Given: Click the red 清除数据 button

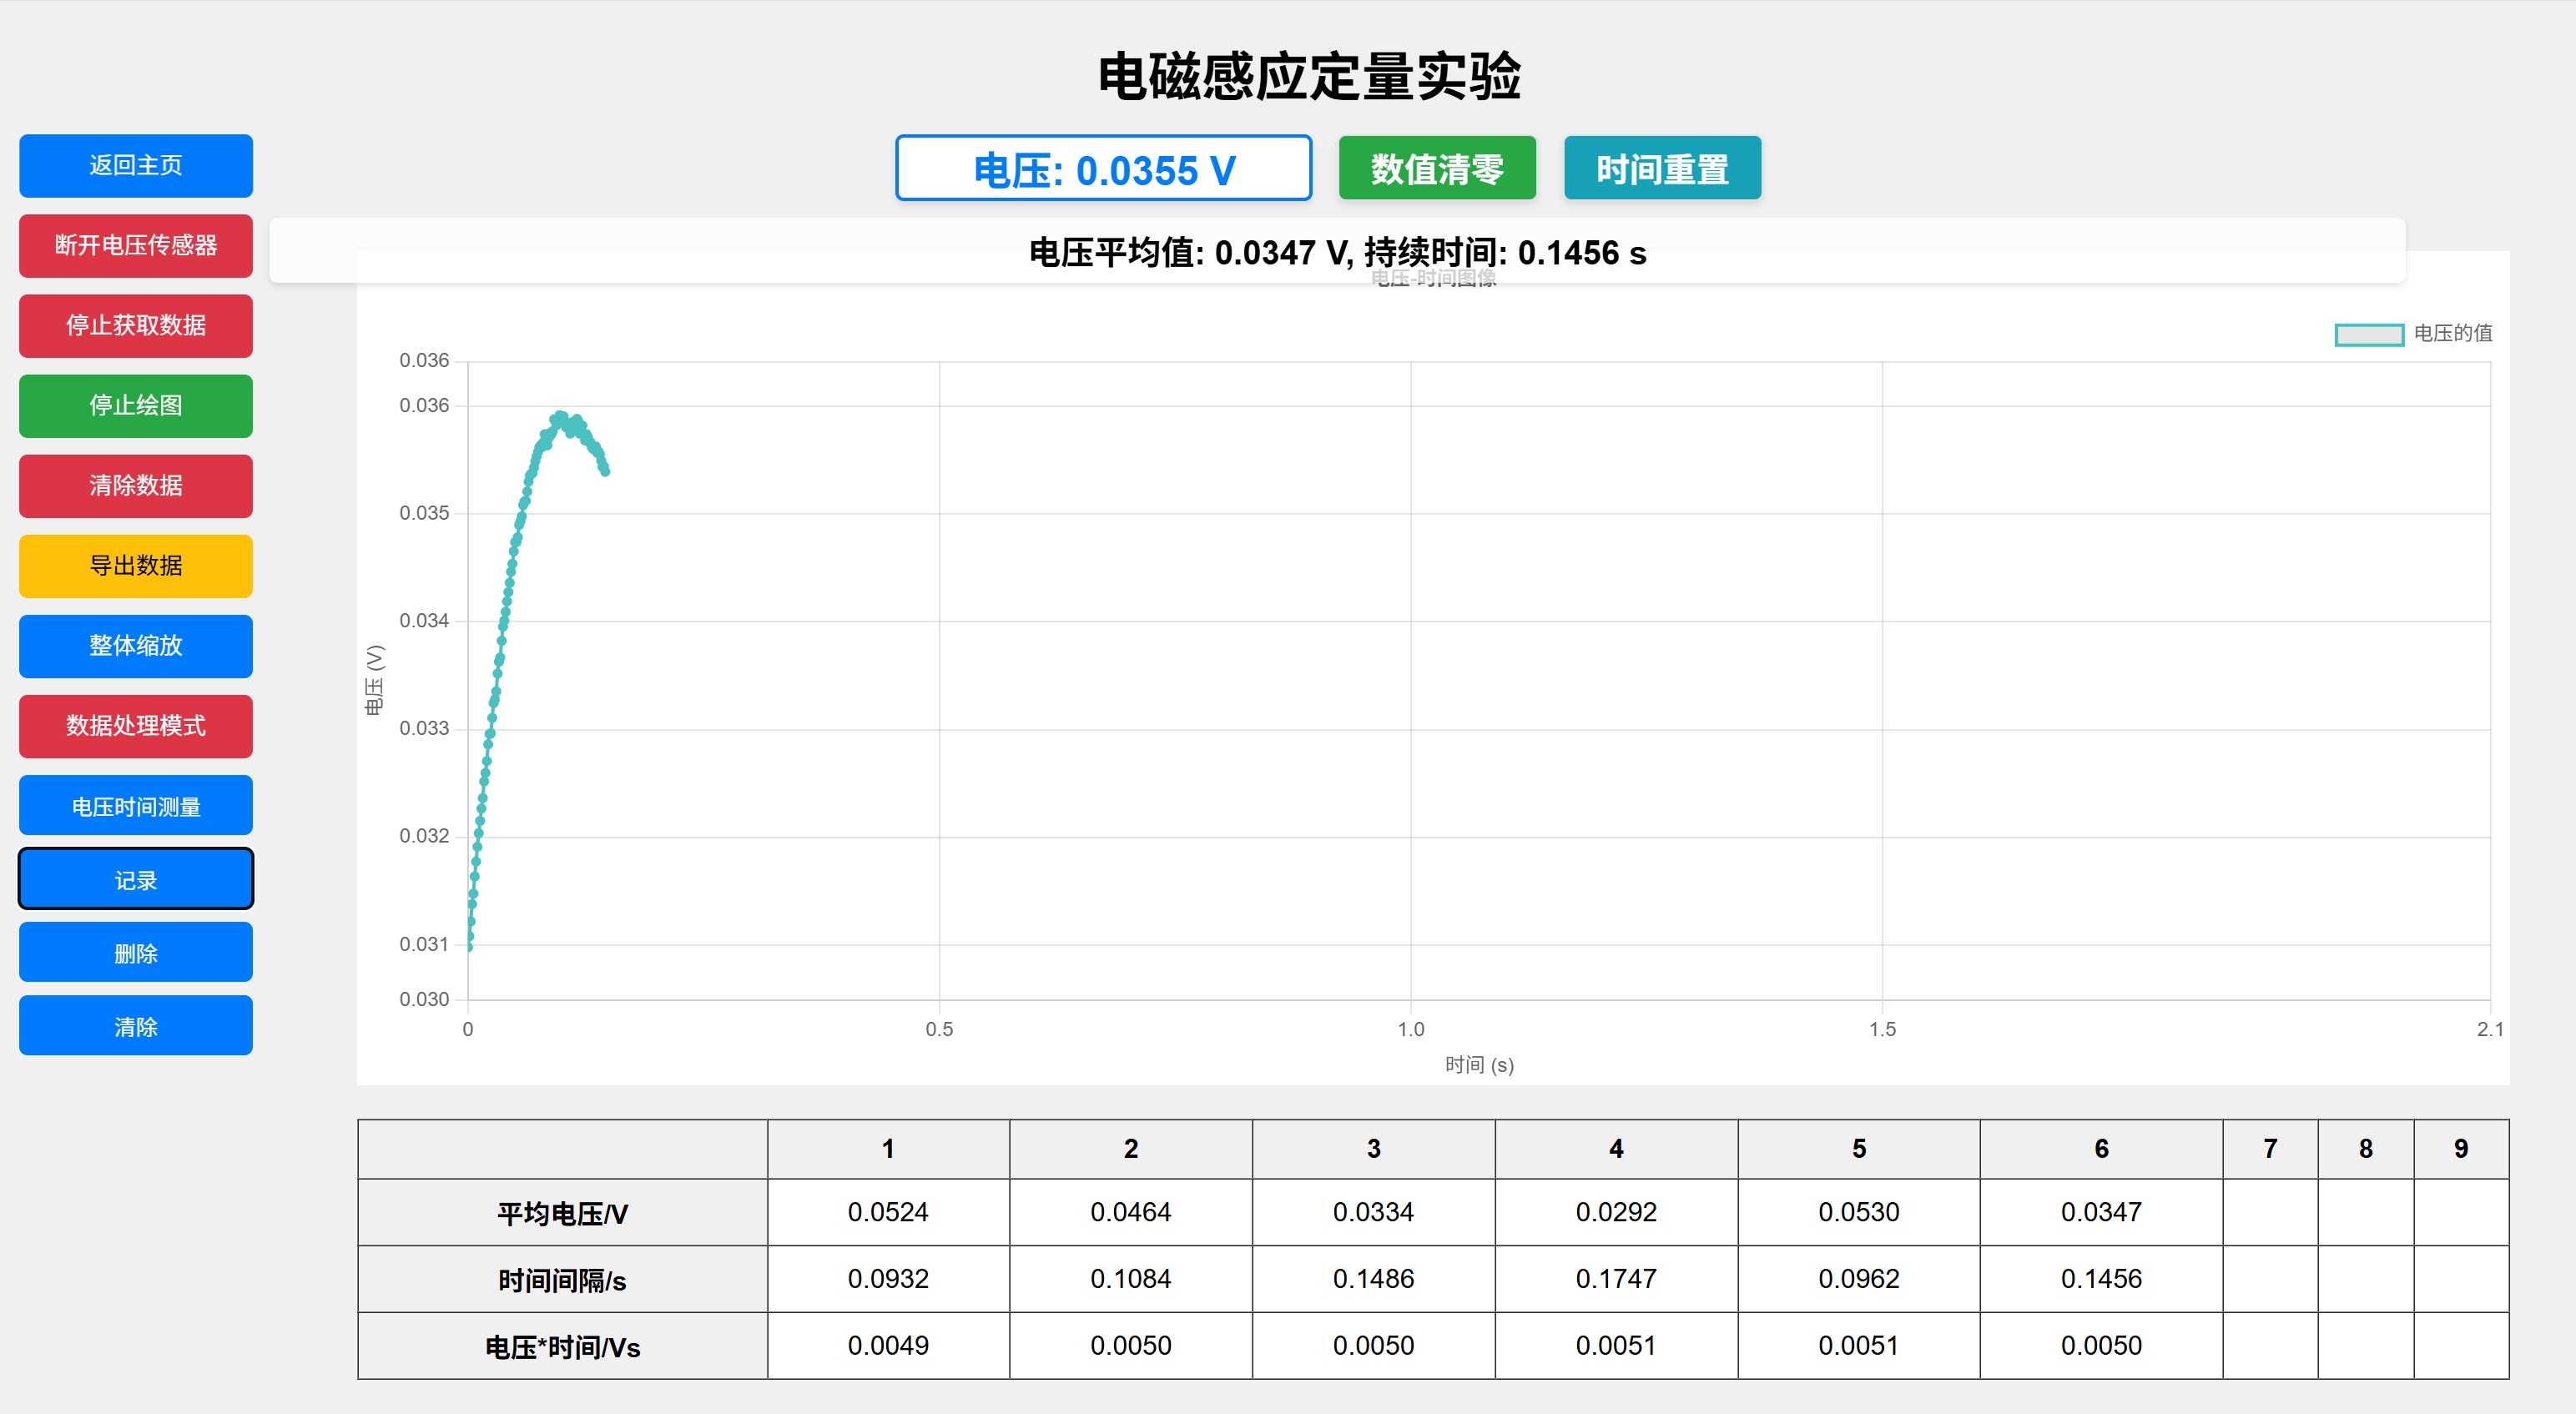Looking at the screenshot, I should [136, 485].
